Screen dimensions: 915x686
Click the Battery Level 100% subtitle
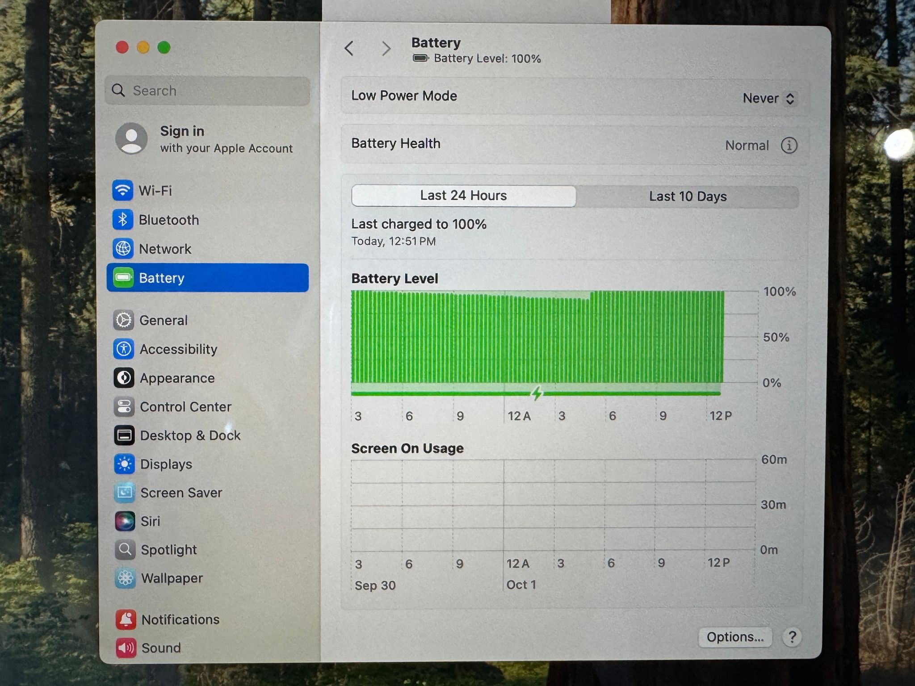click(477, 59)
